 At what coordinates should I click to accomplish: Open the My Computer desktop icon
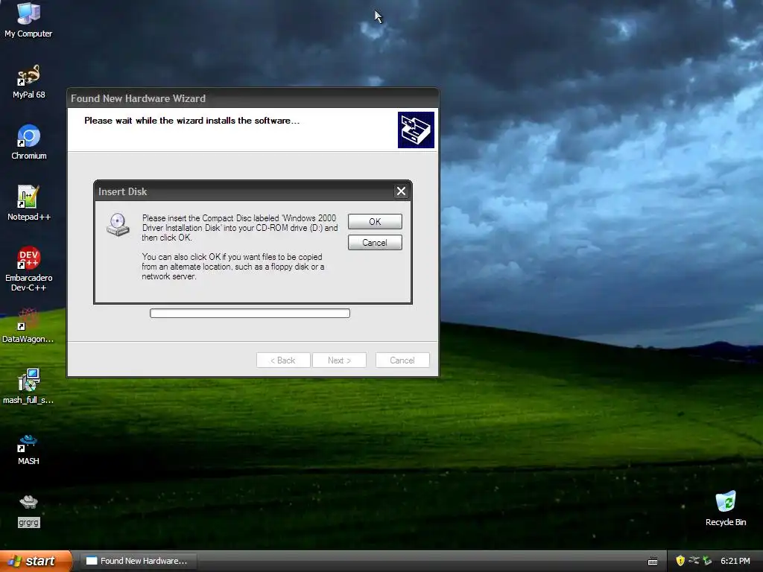point(28,20)
